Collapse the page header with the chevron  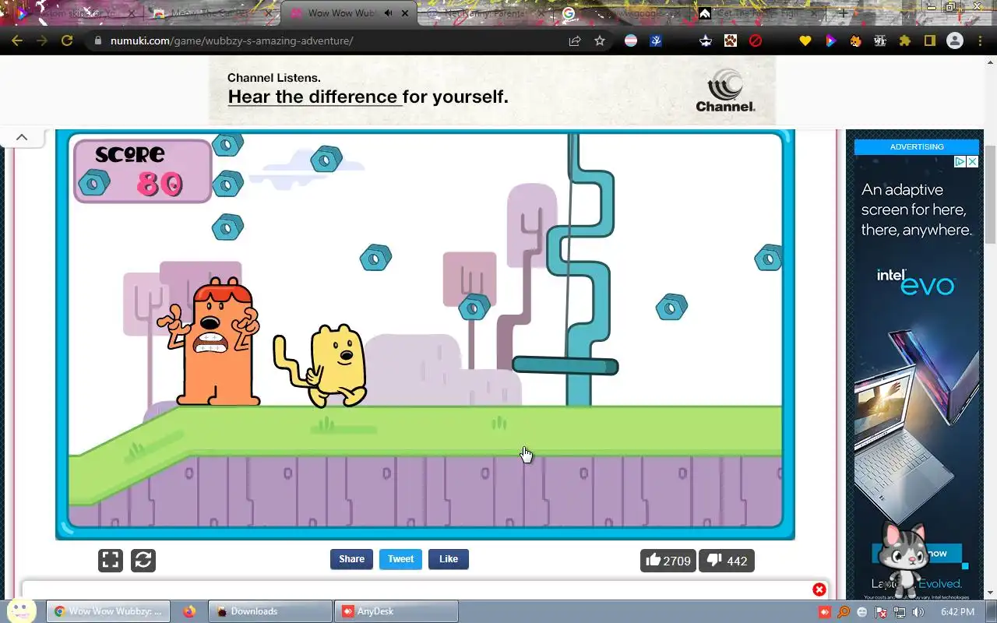22,137
